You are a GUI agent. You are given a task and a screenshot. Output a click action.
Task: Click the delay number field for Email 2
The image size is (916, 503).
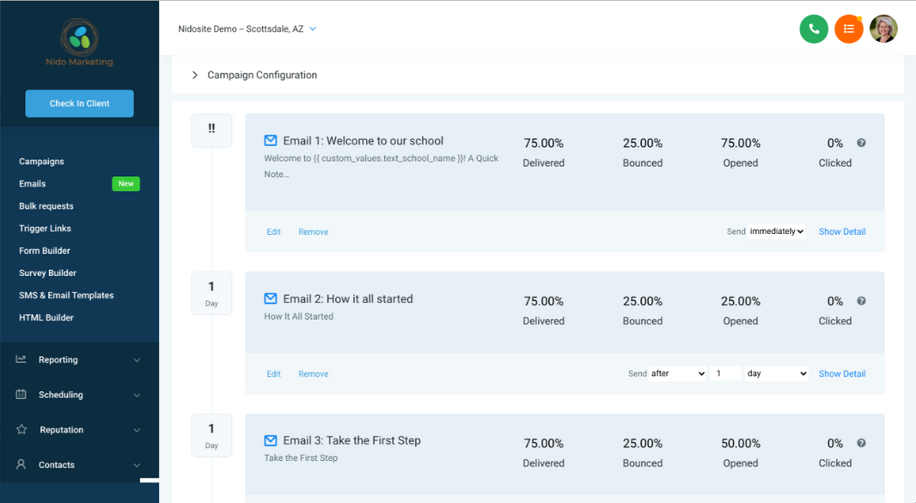tap(725, 374)
